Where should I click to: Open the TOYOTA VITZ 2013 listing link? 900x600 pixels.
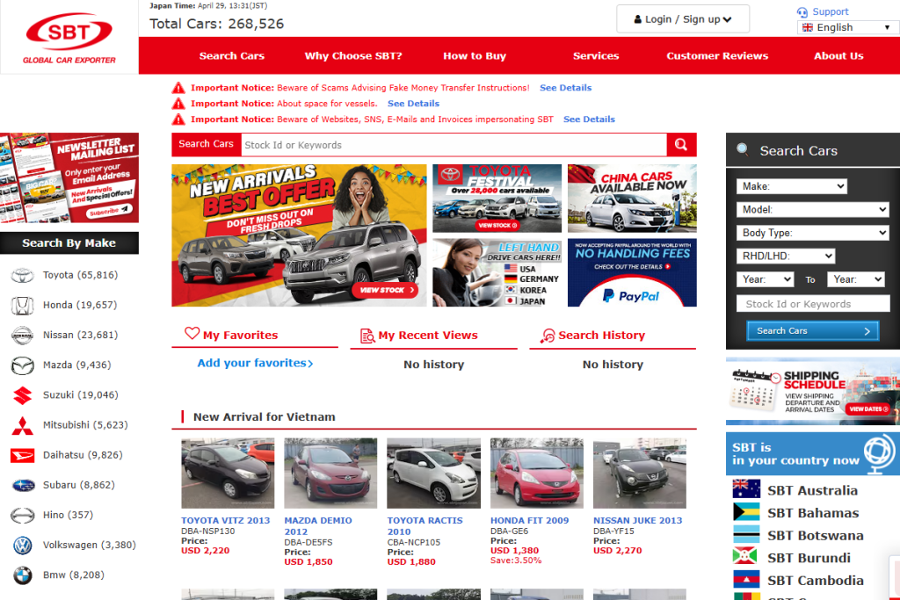pos(226,520)
